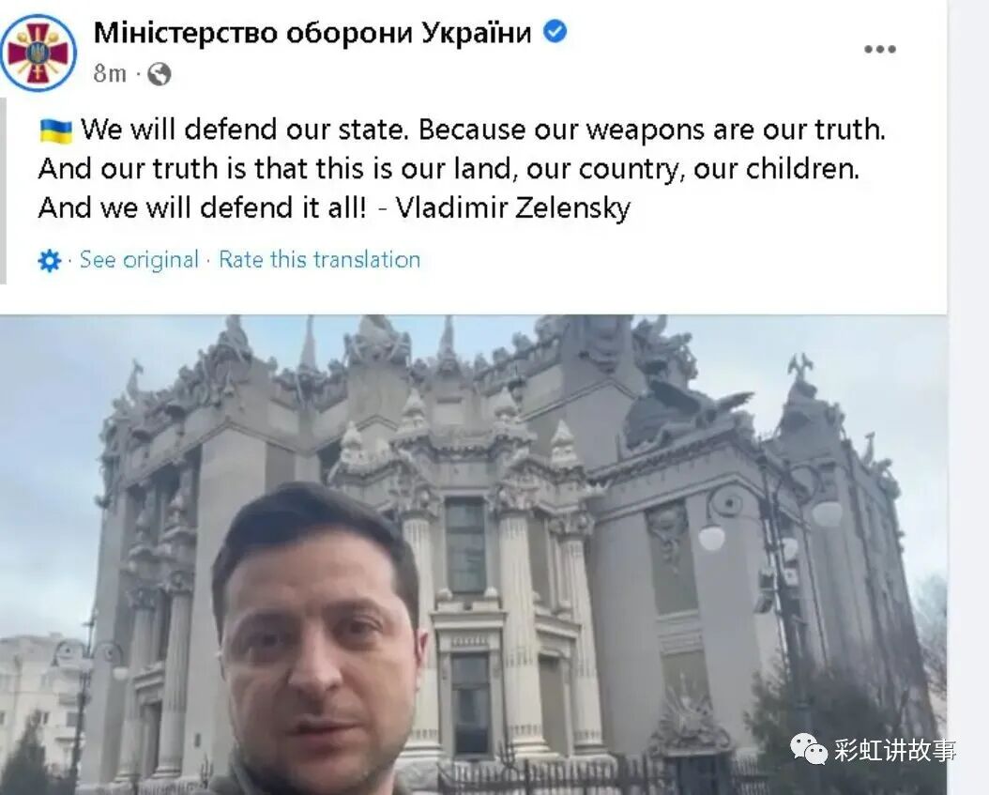
Task: Open the Ministry of Defense profile avatar
Action: pyautogui.click(x=38, y=53)
